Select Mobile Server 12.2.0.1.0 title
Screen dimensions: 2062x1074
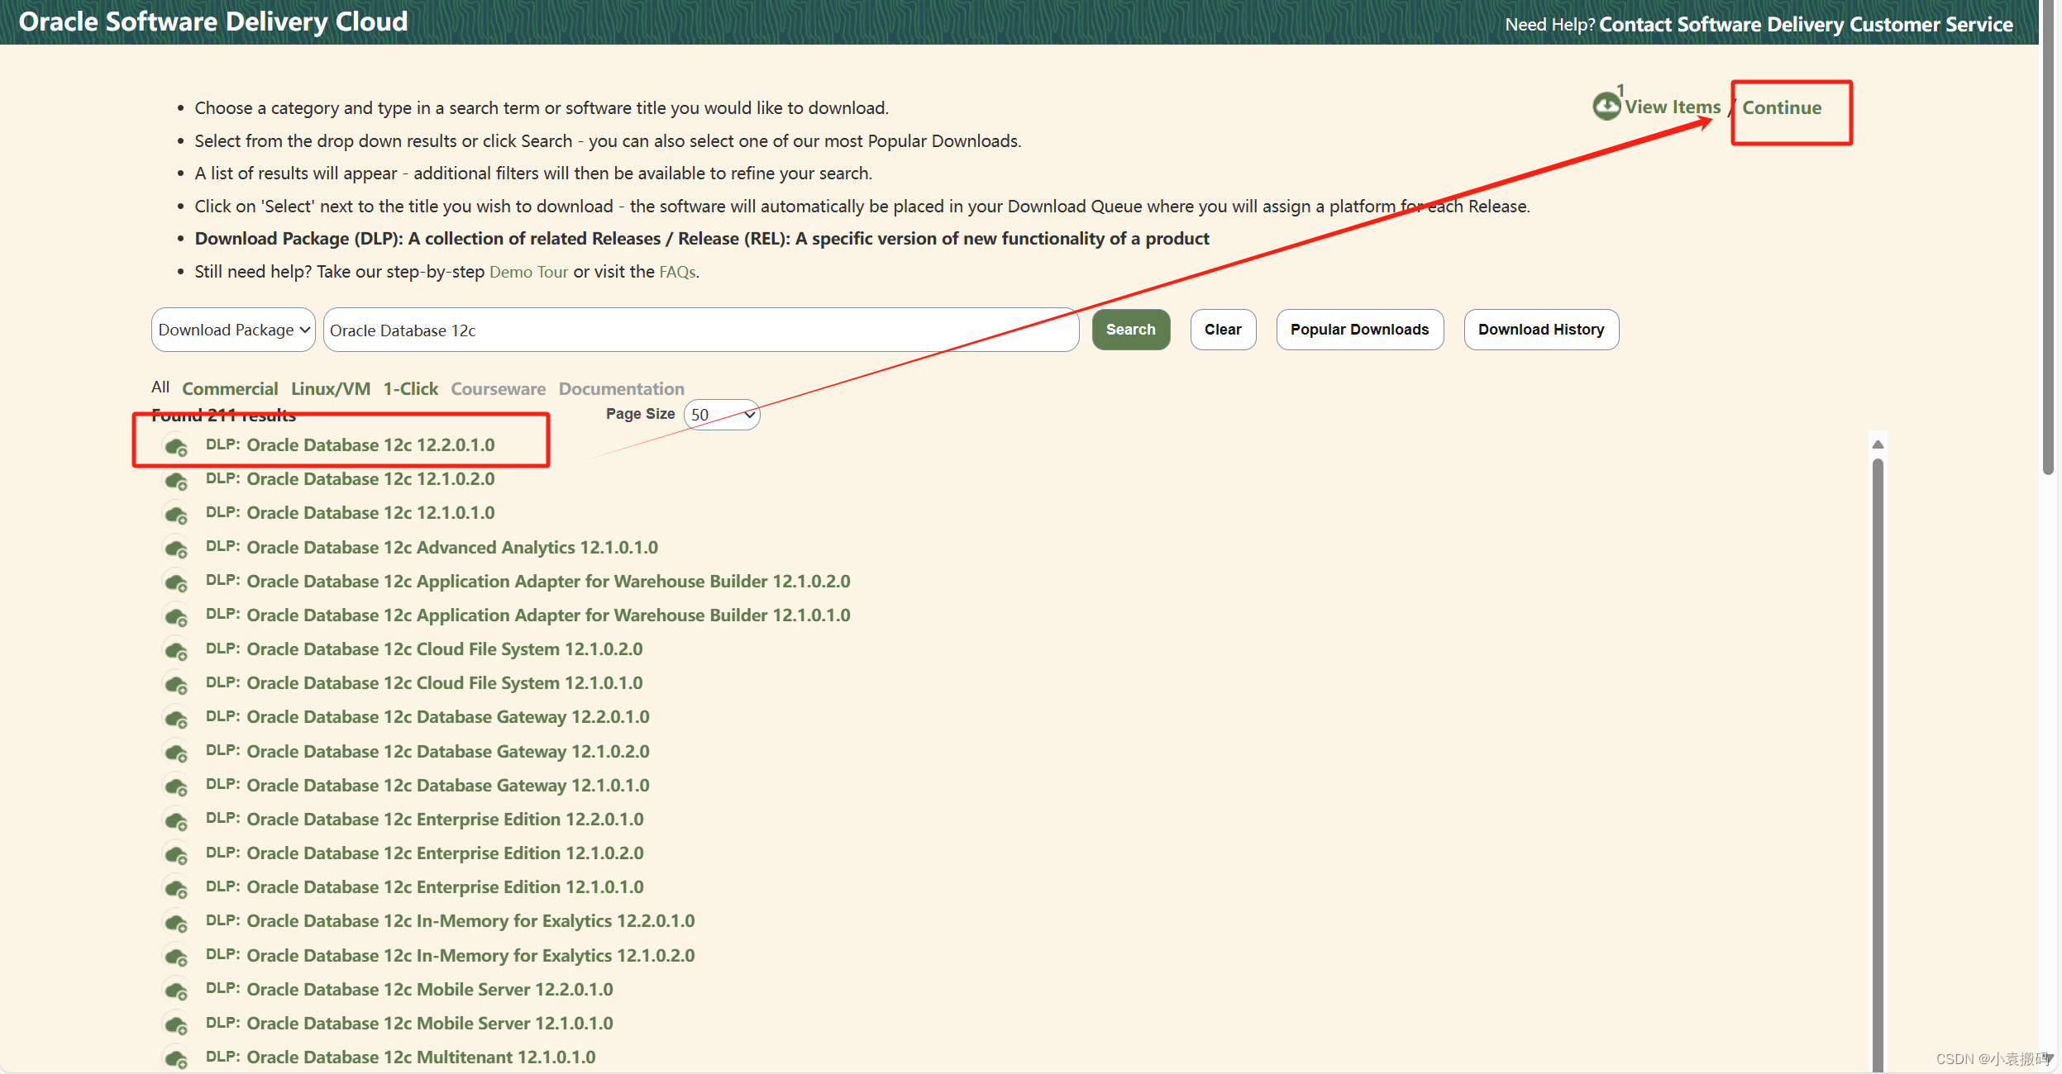(430, 990)
